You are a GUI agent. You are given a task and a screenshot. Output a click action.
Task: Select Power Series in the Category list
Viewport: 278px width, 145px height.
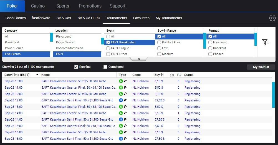click(14, 48)
